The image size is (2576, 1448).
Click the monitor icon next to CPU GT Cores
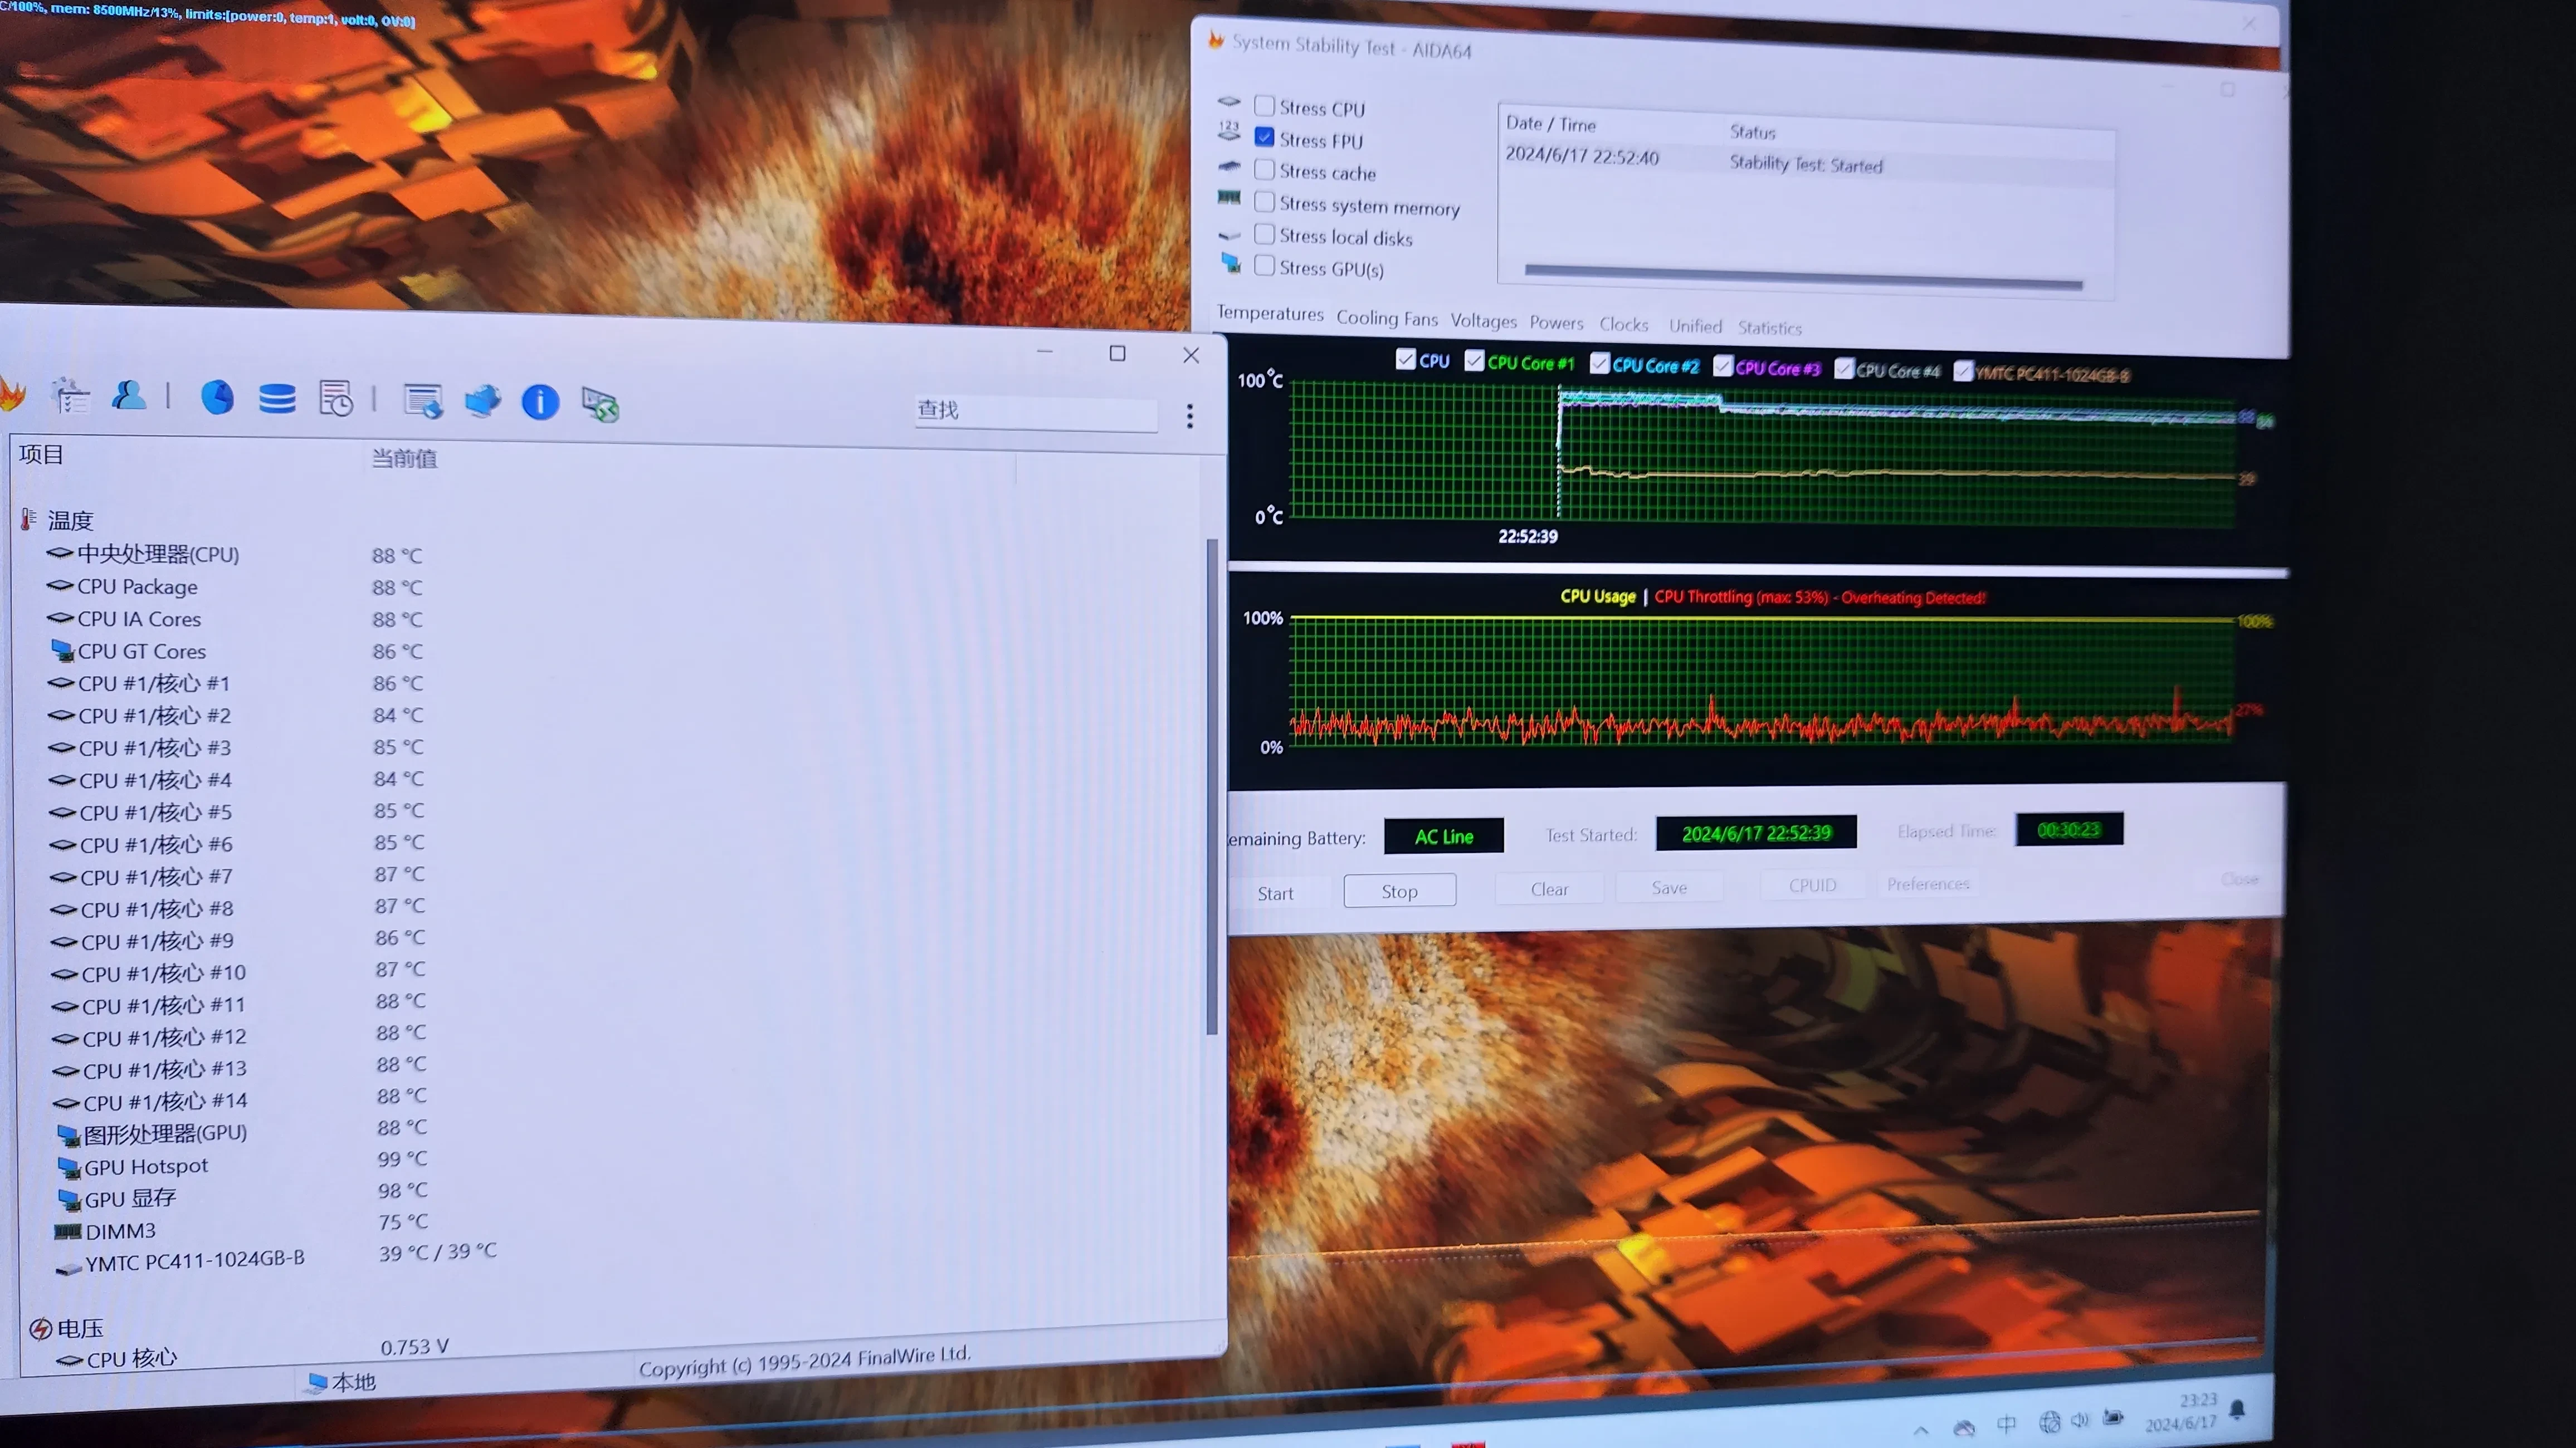coord(62,651)
